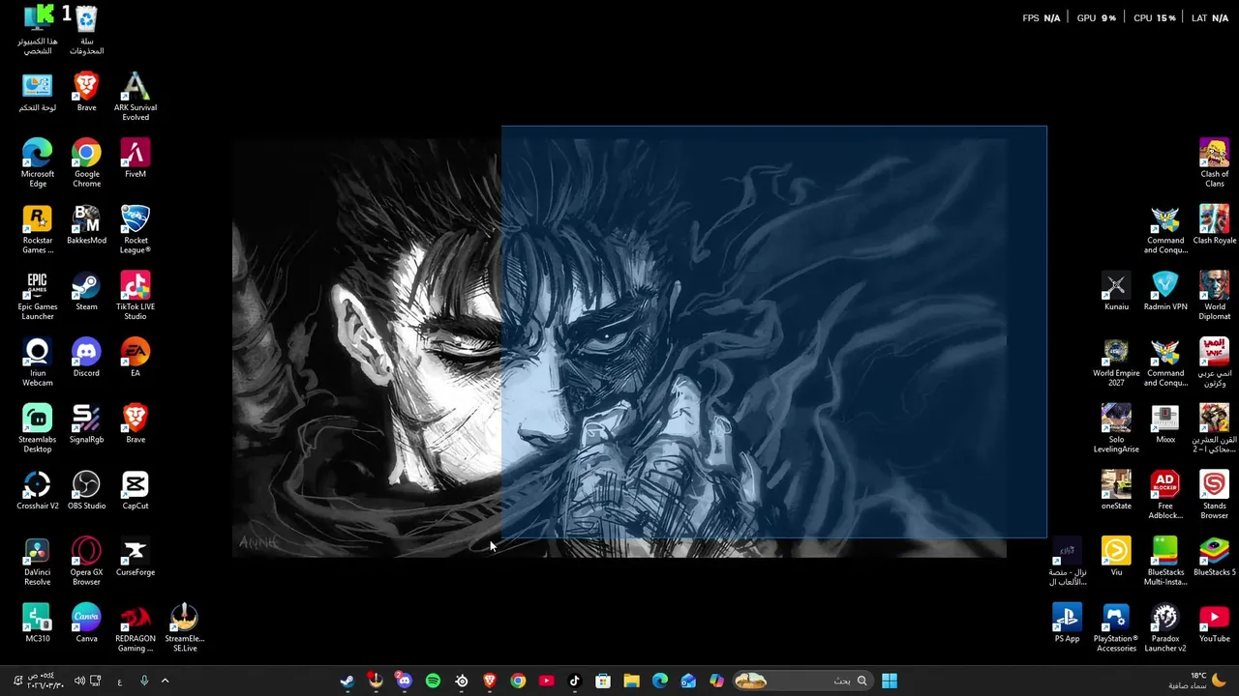Select the StreamElements SE.Live desktop shortcut
1239x696 pixels.
click(184, 627)
